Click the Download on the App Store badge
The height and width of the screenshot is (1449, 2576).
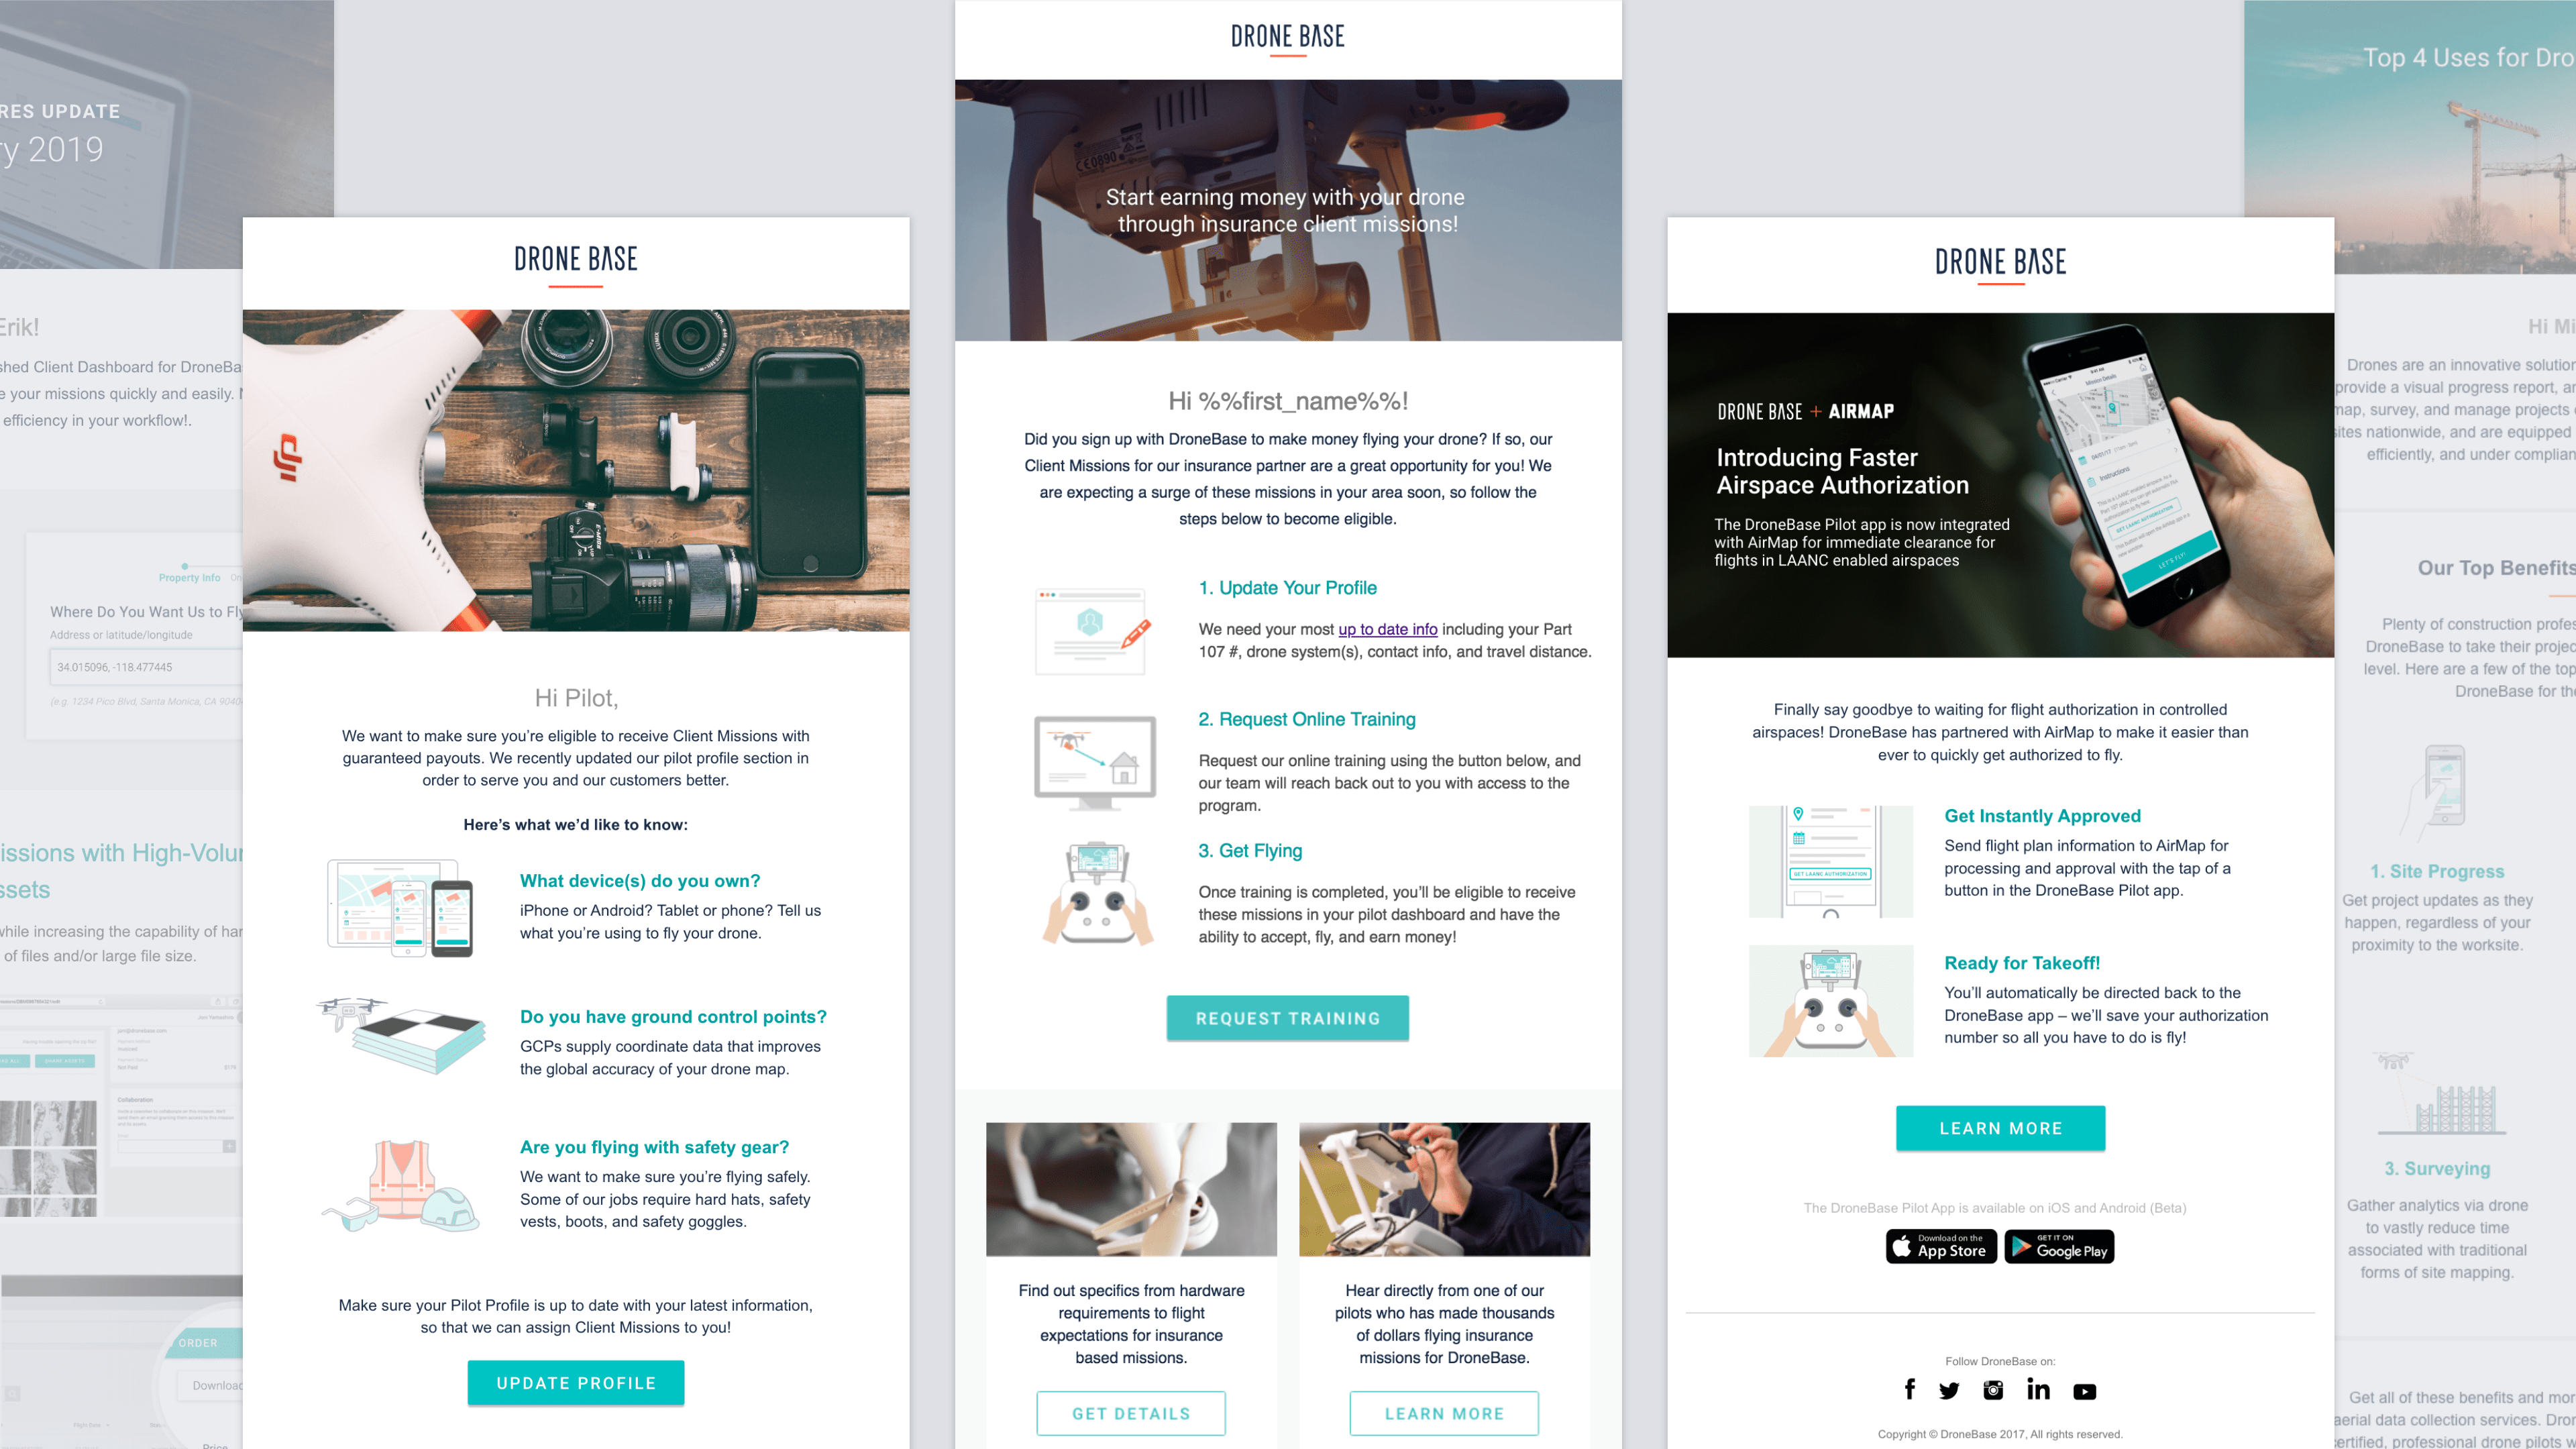[x=1940, y=1246]
